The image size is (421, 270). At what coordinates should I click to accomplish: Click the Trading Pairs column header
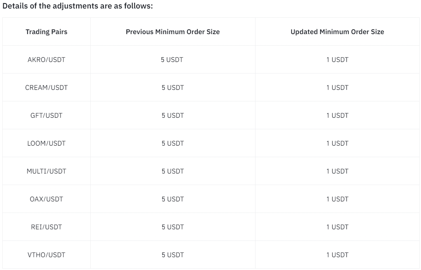(46, 32)
